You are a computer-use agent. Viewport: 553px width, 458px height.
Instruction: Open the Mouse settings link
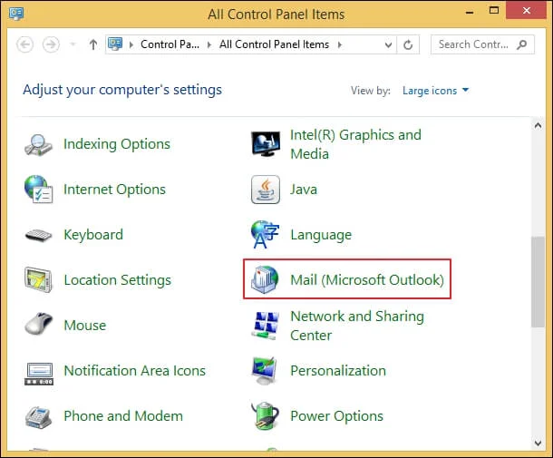[85, 326]
